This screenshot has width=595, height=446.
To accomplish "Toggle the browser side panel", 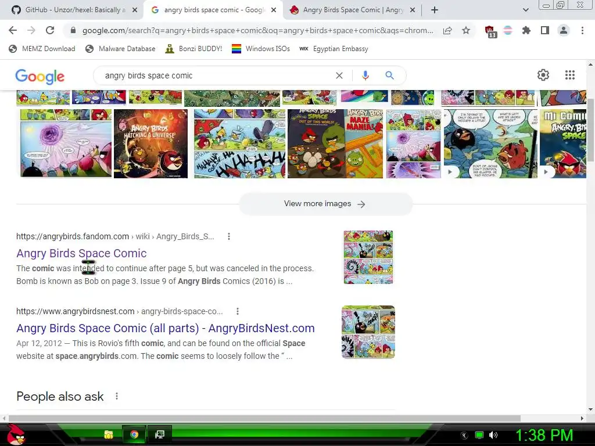I will pyautogui.click(x=545, y=30).
